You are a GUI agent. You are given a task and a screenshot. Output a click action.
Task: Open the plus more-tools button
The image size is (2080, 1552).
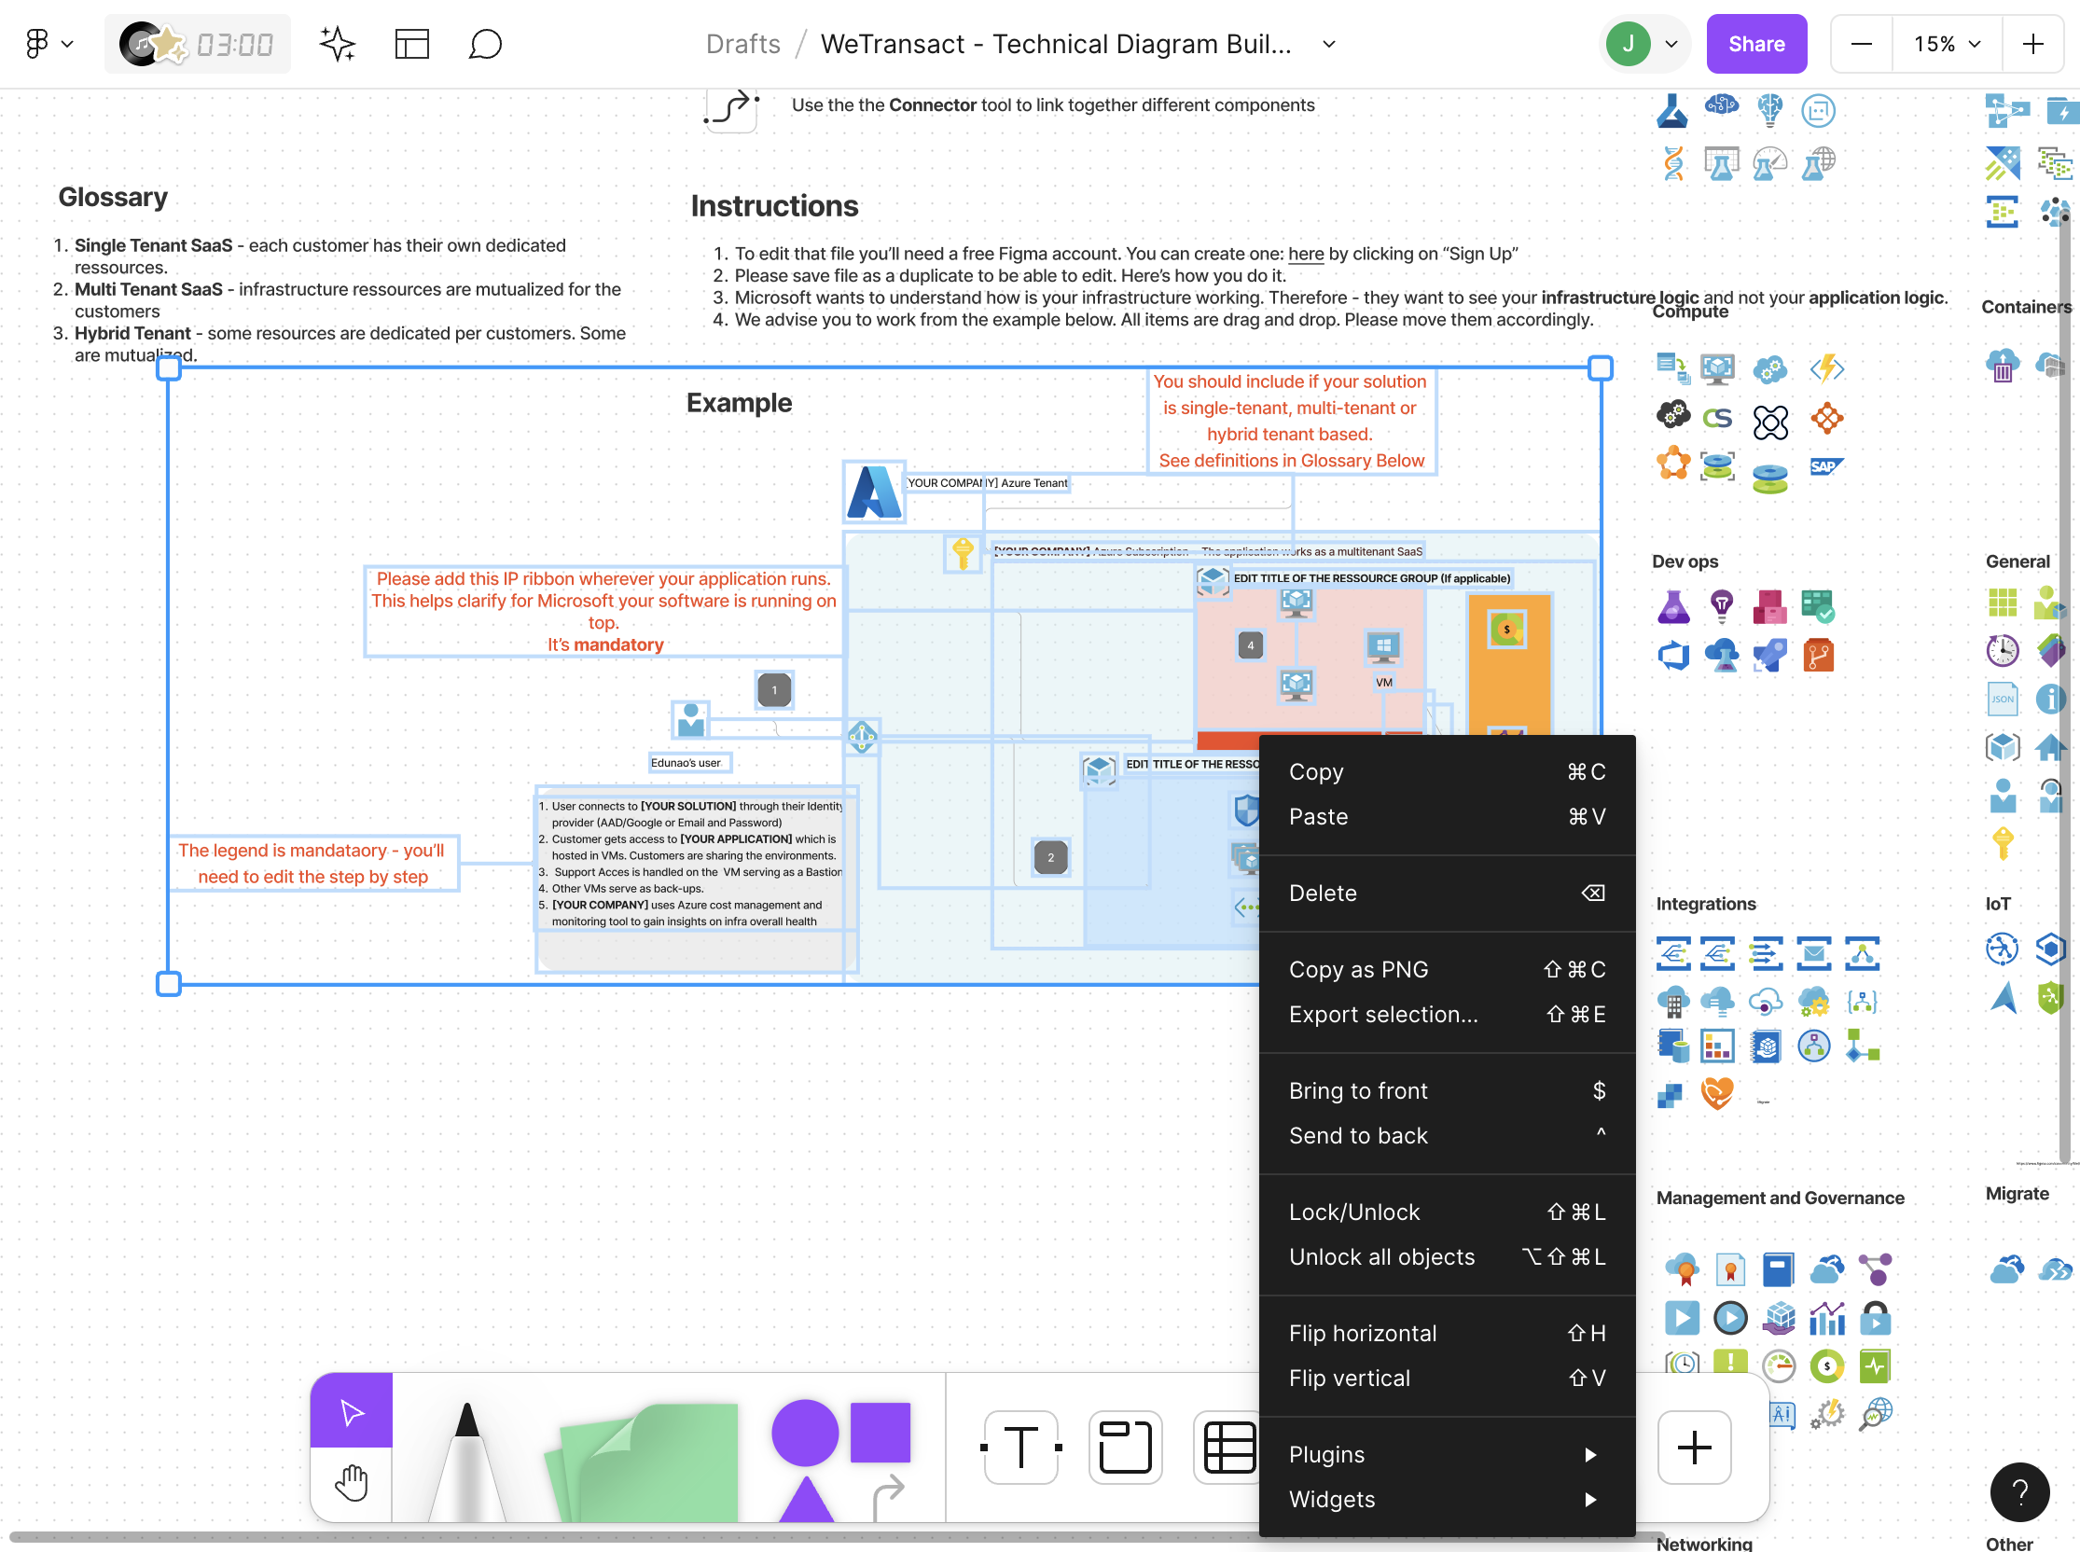1694,1447
